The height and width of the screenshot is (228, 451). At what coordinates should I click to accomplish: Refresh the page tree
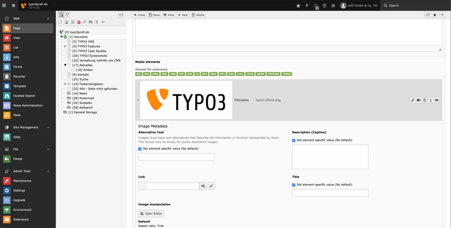[x=121, y=15]
